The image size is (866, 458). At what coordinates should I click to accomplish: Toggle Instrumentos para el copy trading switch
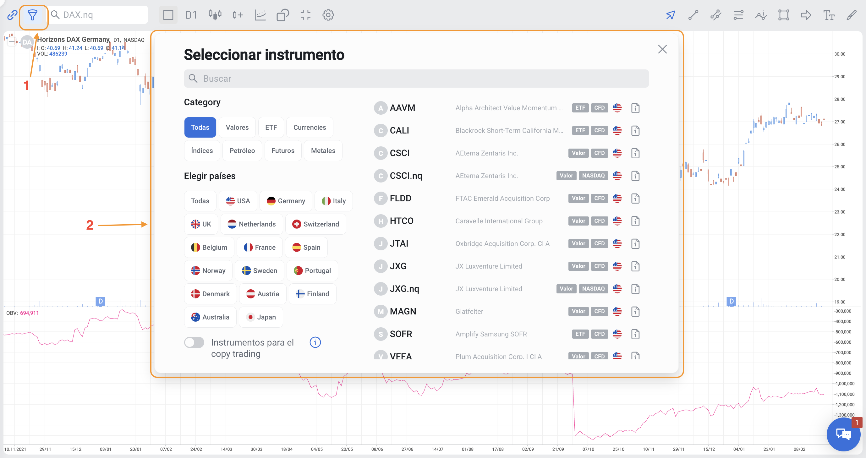194,342
